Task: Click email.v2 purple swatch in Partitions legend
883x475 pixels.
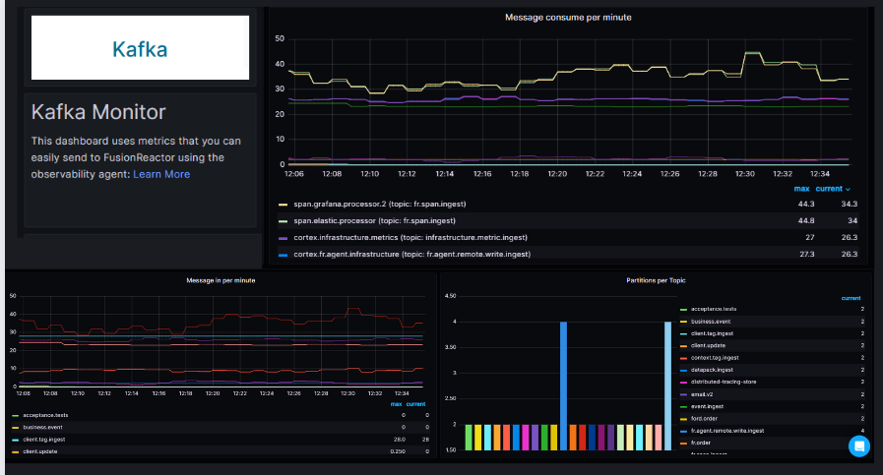Action: 683,394
